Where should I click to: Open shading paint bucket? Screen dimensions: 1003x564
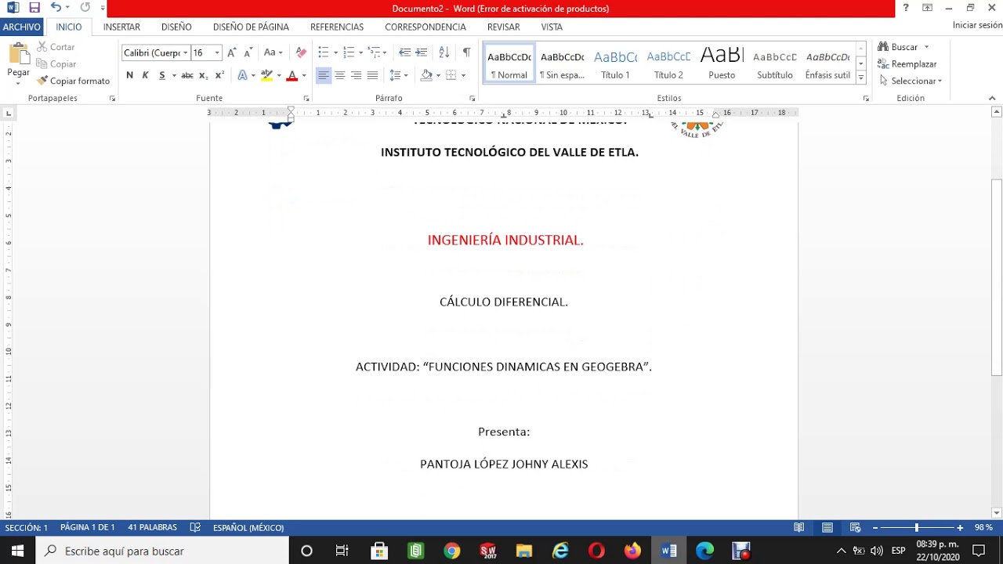pyautogui.click(x=426, y=75)
